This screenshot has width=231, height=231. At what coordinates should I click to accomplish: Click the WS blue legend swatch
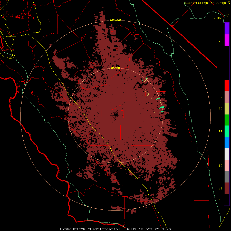coord(227,143)
